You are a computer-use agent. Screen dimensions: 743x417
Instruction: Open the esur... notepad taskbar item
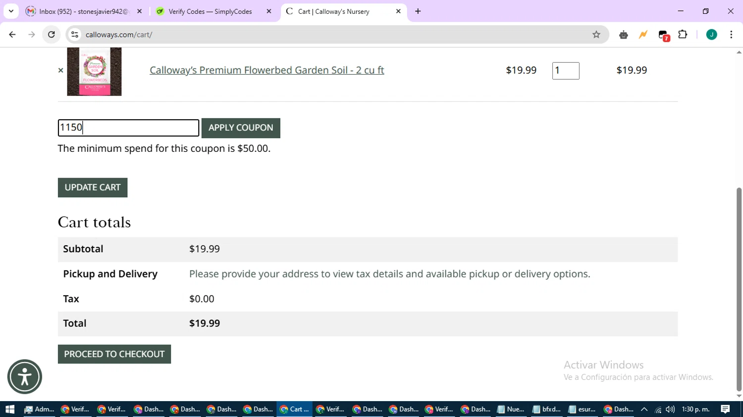(583, 409)
